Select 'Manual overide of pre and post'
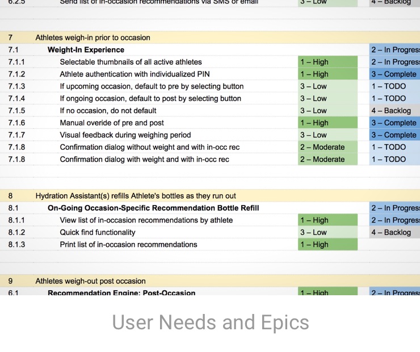The image size is (420, 352). coord(112,123)
